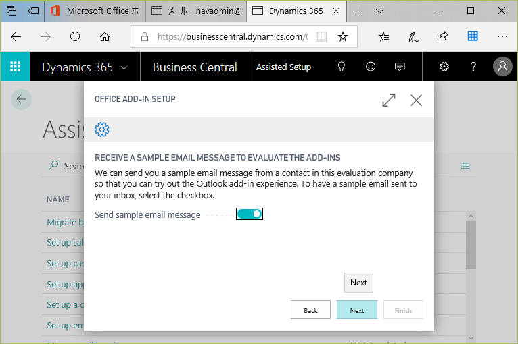Click the set tabs aside icon
Viewport: 518px width, 344px height.
click(x=33, y=11)
